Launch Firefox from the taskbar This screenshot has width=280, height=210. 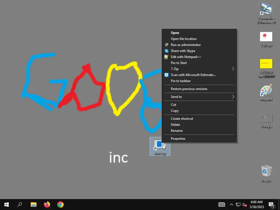pyautogui.click(x=47, y=205)
